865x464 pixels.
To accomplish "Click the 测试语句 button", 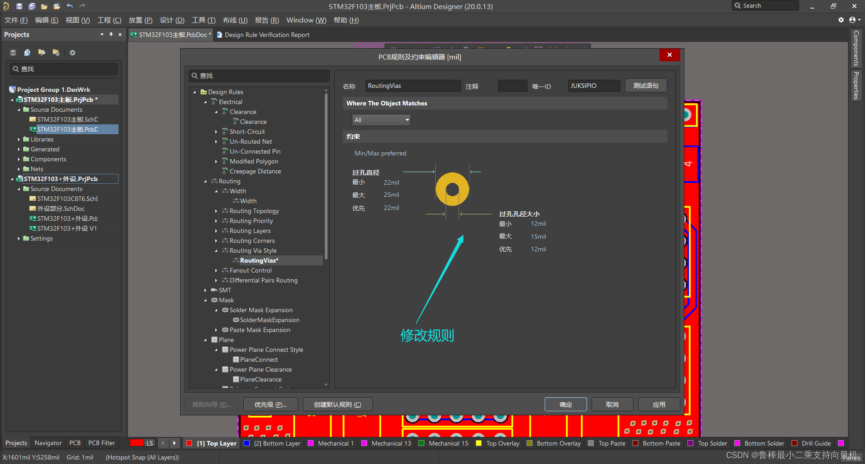I will (x=646, y=86).
